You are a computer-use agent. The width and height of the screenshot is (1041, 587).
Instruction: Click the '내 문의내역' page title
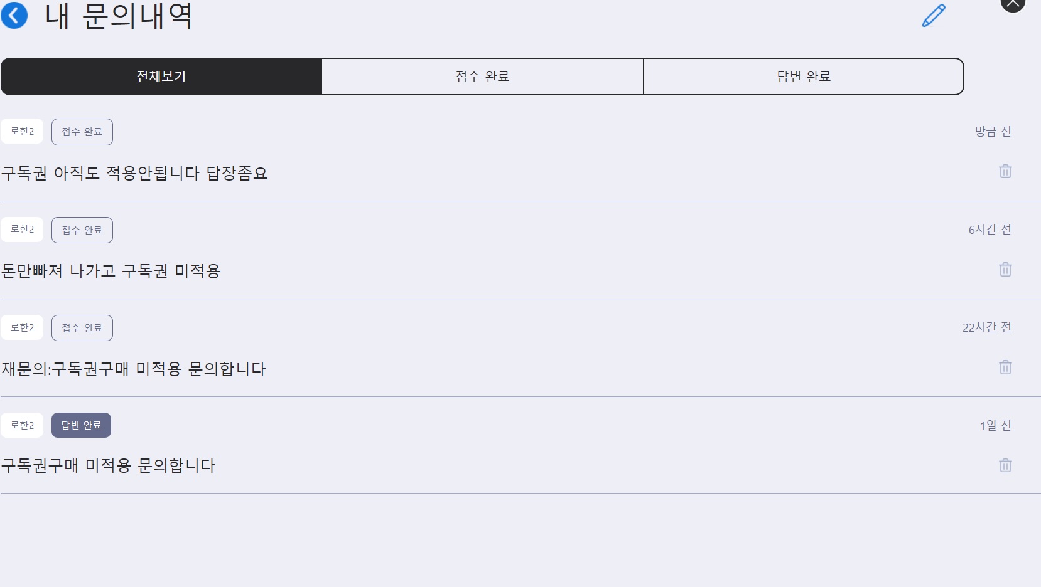coord(119,16)
